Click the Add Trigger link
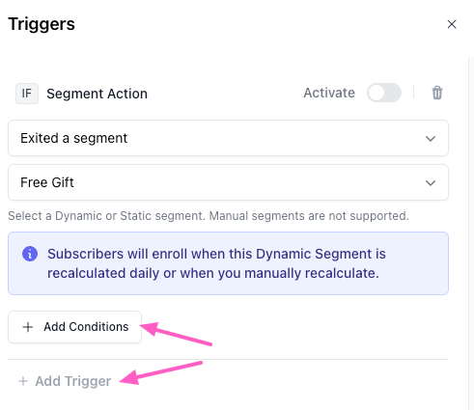Image resolution: width=474 pixels, height=410 pixels. click(x=65, y=381)
